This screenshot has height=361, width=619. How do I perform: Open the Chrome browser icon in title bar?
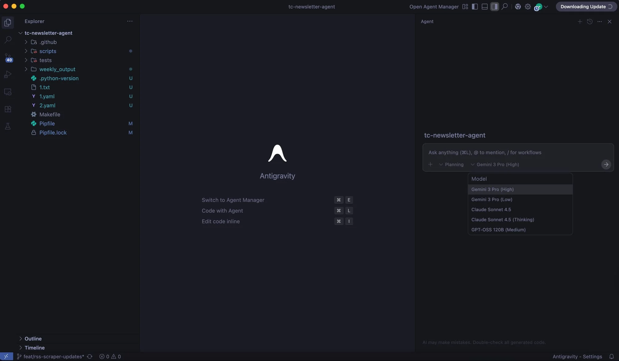pyautogui.click(x=518, y=7)
